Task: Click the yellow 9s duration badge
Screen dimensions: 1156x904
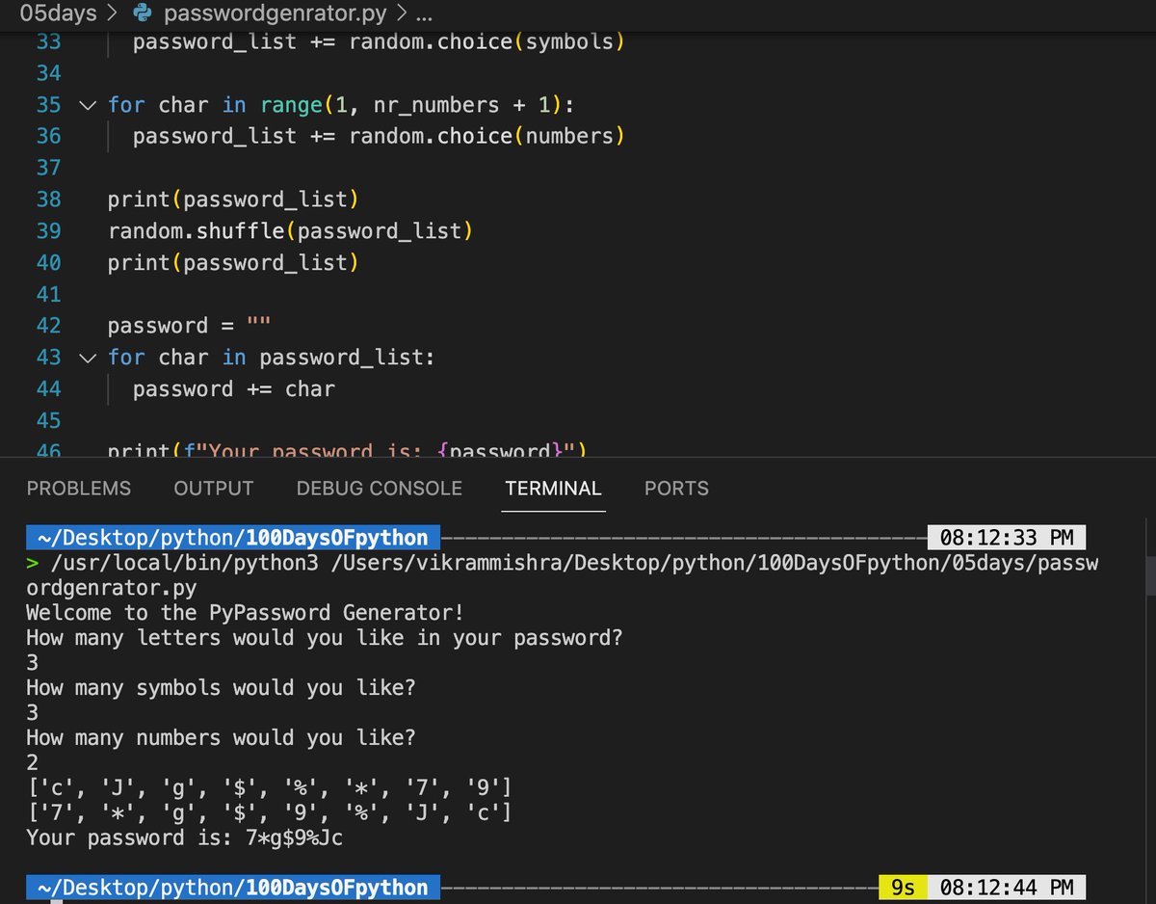Action: (903, 888)
